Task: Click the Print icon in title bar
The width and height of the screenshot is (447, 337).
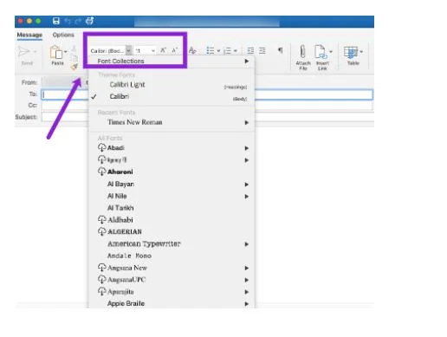Action: click(89, 21)
